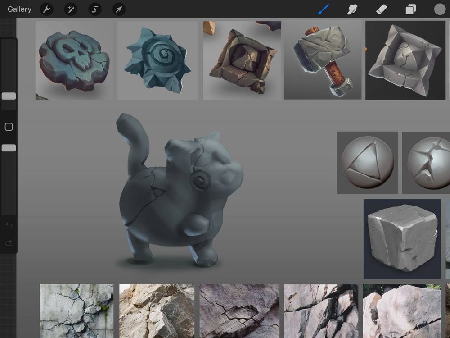Open the Layers panel
This screenshot has height=338, width=450.
pos(411,9)
